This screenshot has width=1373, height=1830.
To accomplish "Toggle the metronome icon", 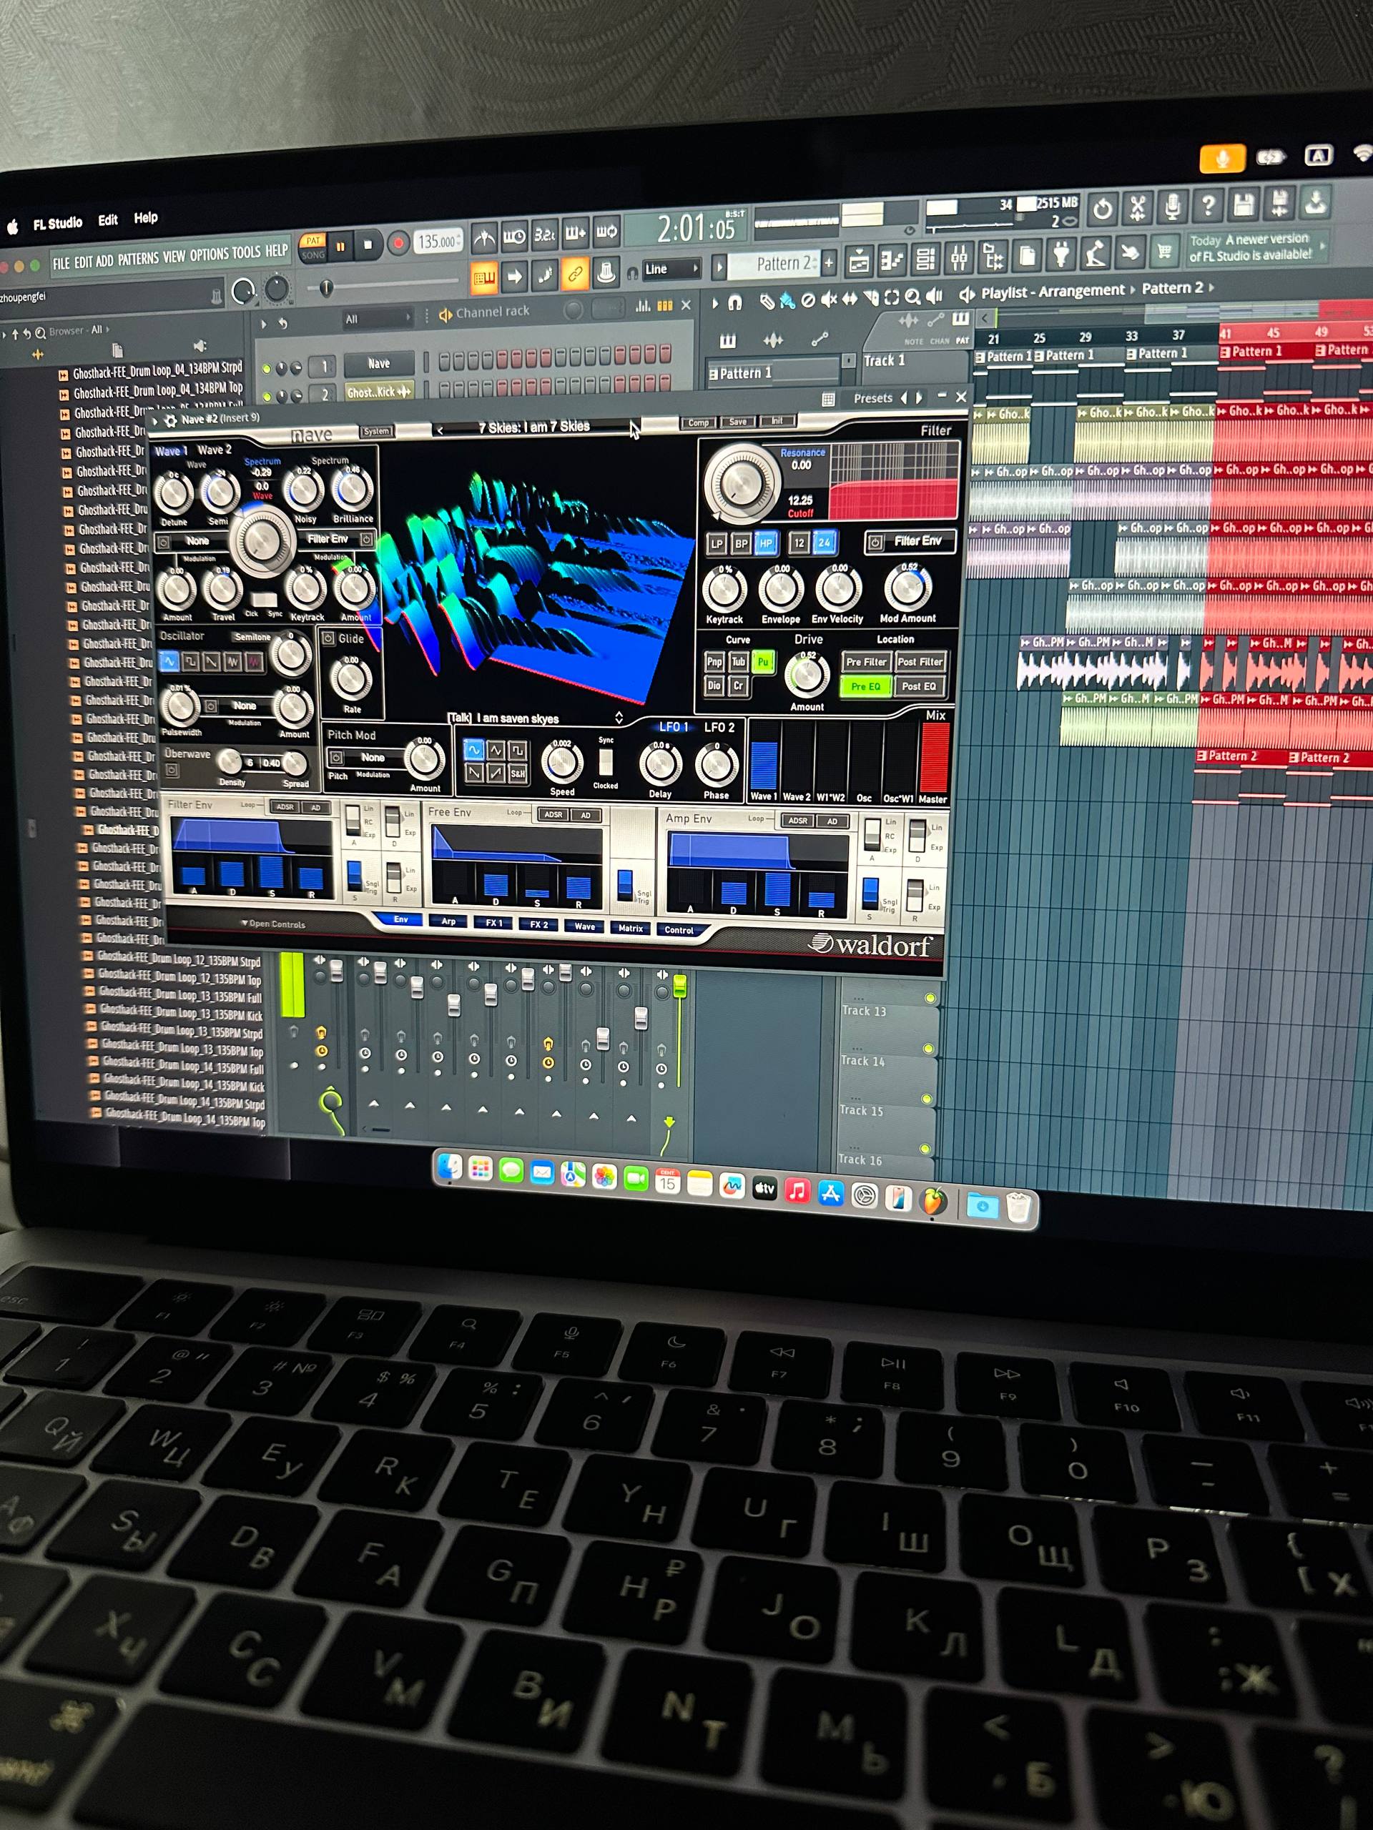I will click(x=483, y=238).
